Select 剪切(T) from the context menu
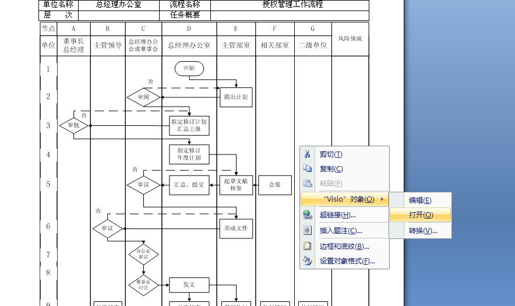This screenshot has height=306, width=515. [x=344, y=154]
